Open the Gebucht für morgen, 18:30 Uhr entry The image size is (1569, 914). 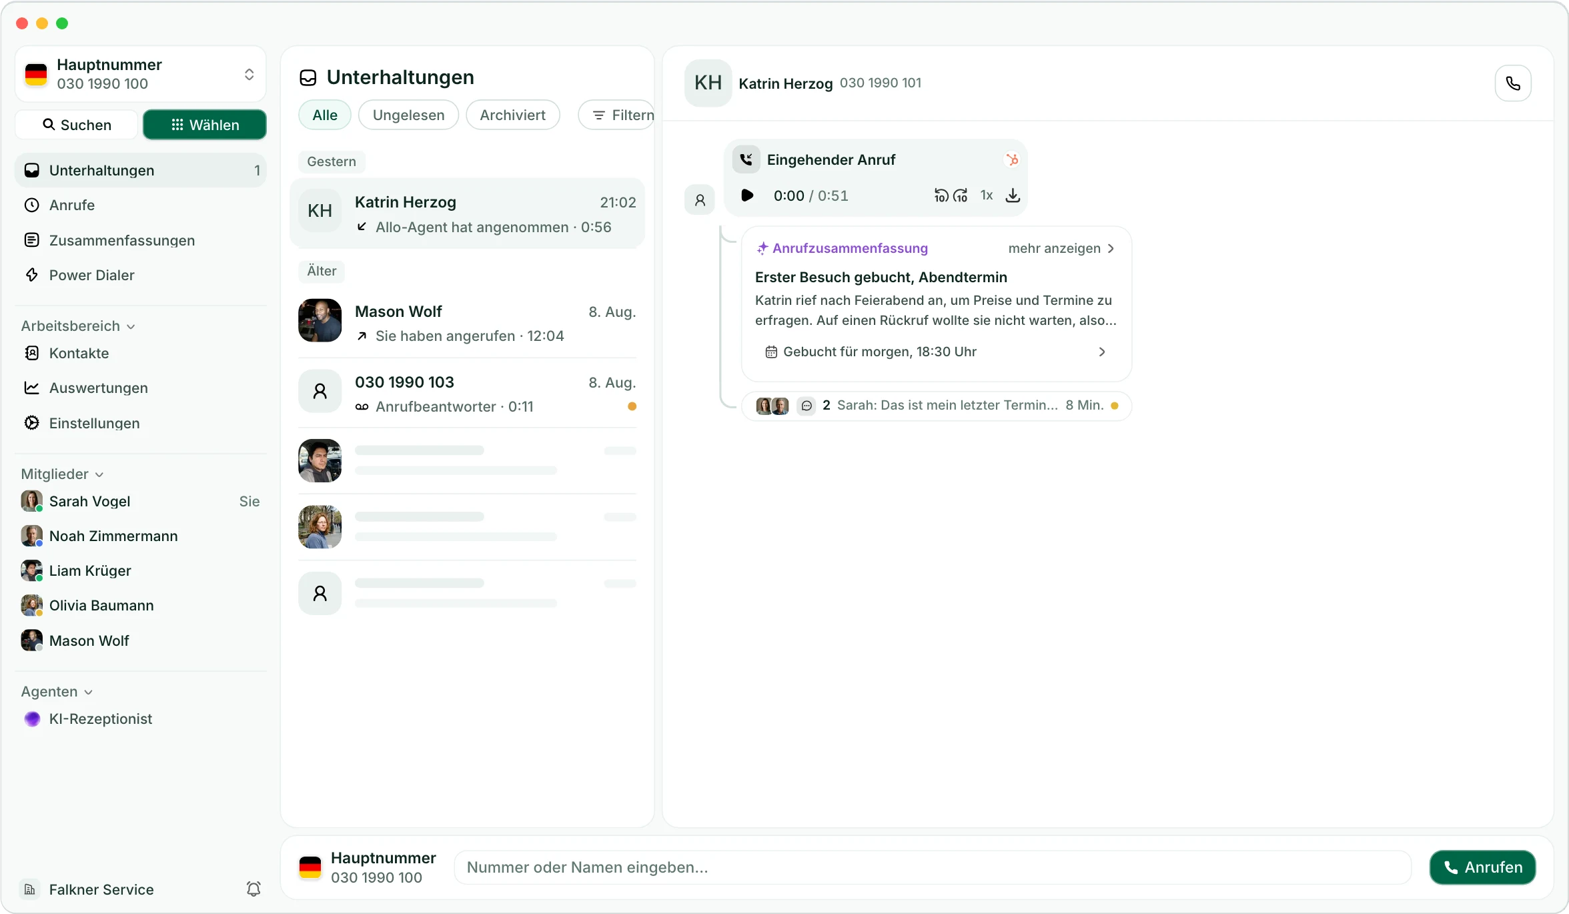pos(936,352)
